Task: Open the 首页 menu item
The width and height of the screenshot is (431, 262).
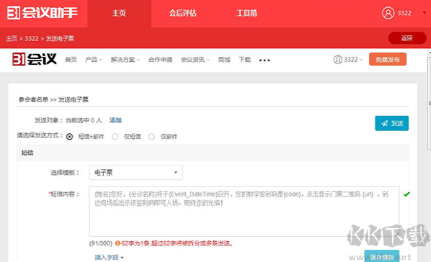Action: pyautogui.click(x=71, y=60)
